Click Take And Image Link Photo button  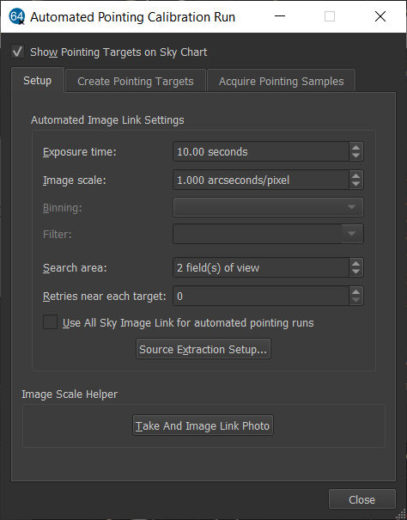pyautogui.click(x=203, y=425)
